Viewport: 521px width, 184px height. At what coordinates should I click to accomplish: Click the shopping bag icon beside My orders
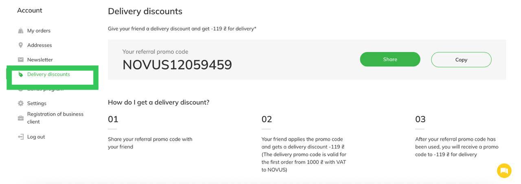tap(21, 31)
